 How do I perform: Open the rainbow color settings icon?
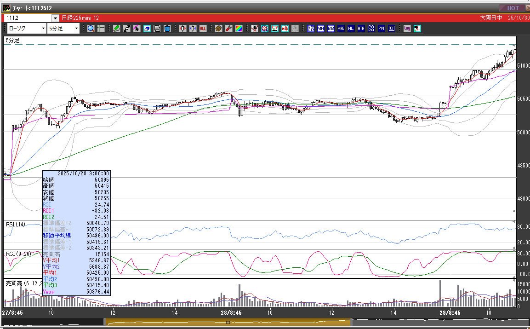coord(239,29)
